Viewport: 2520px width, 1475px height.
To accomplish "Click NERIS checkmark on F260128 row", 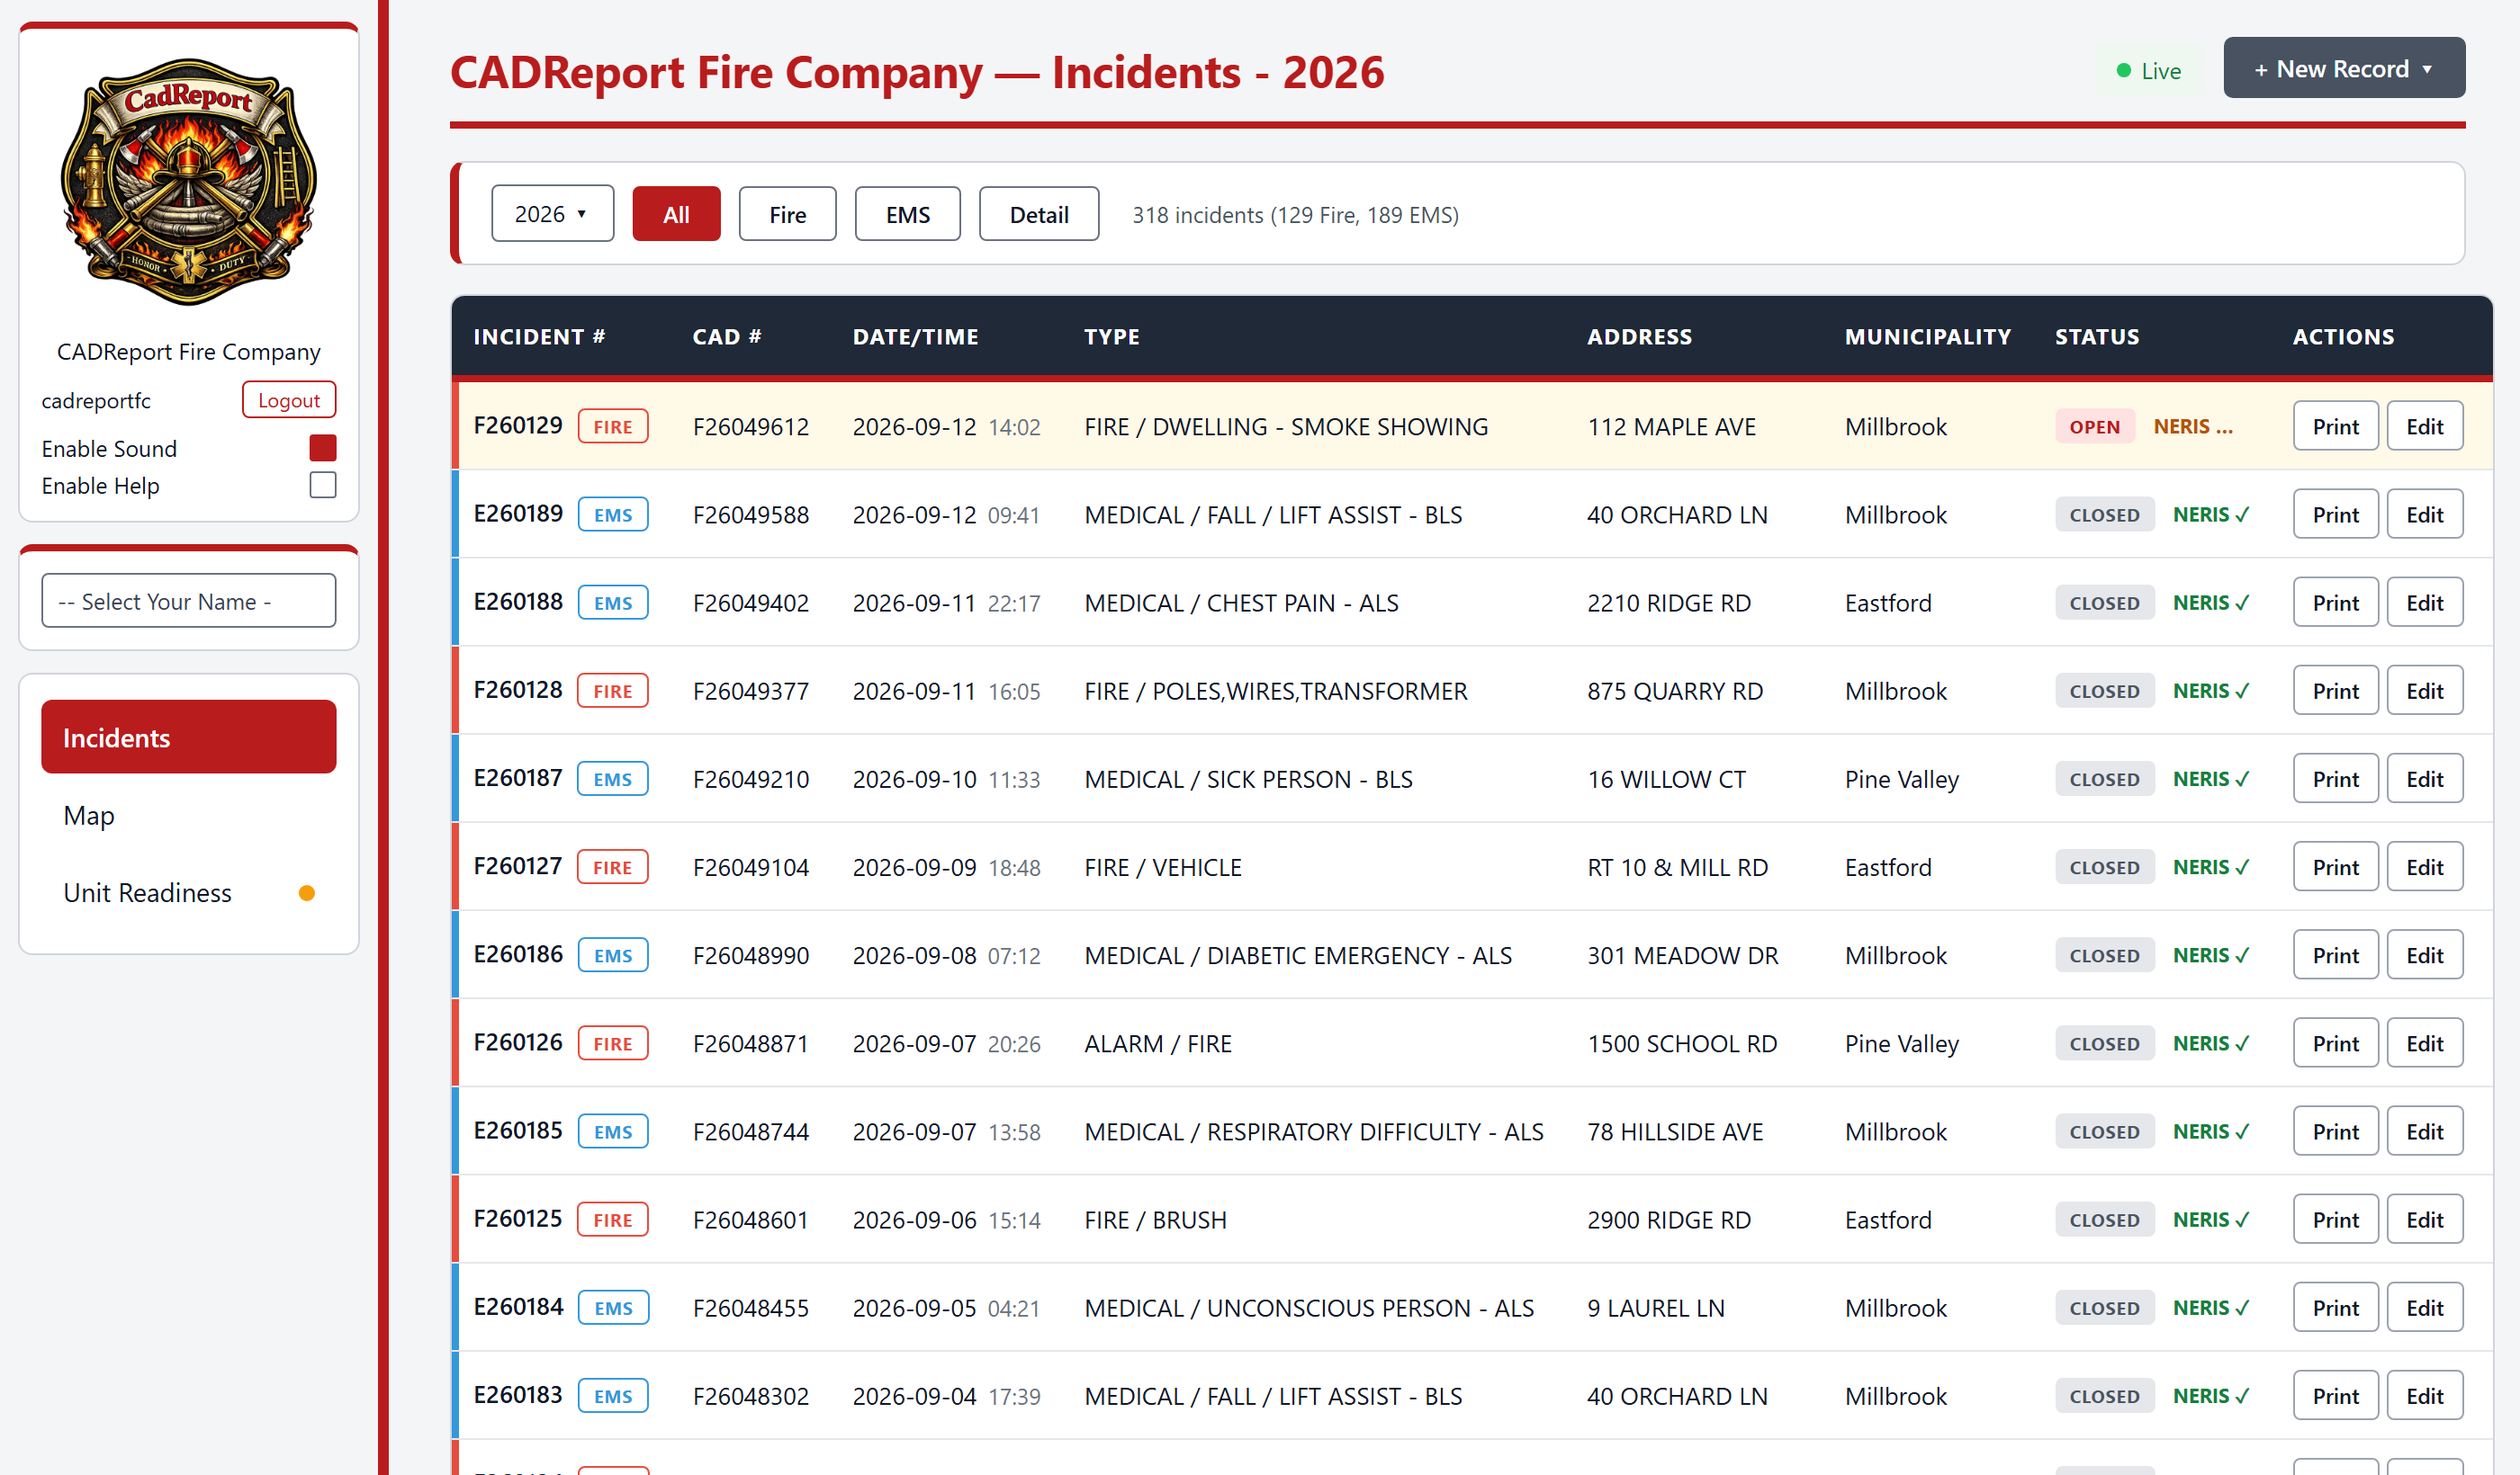I will tap(2211, 691).
